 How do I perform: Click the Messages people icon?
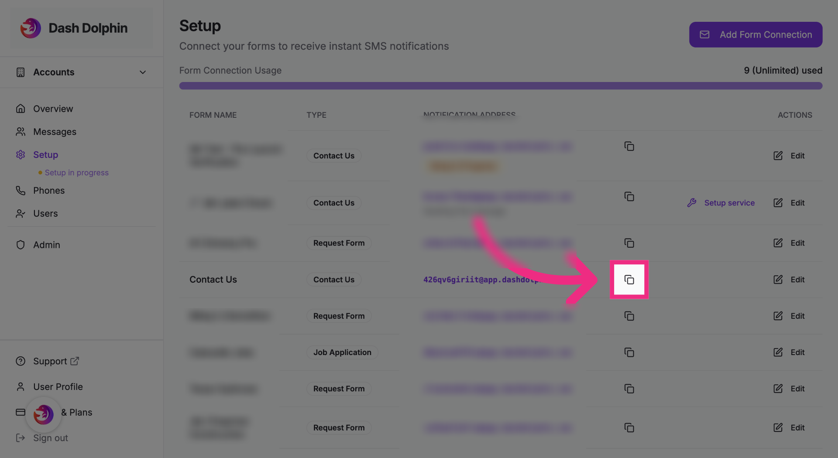click(21, 132)
